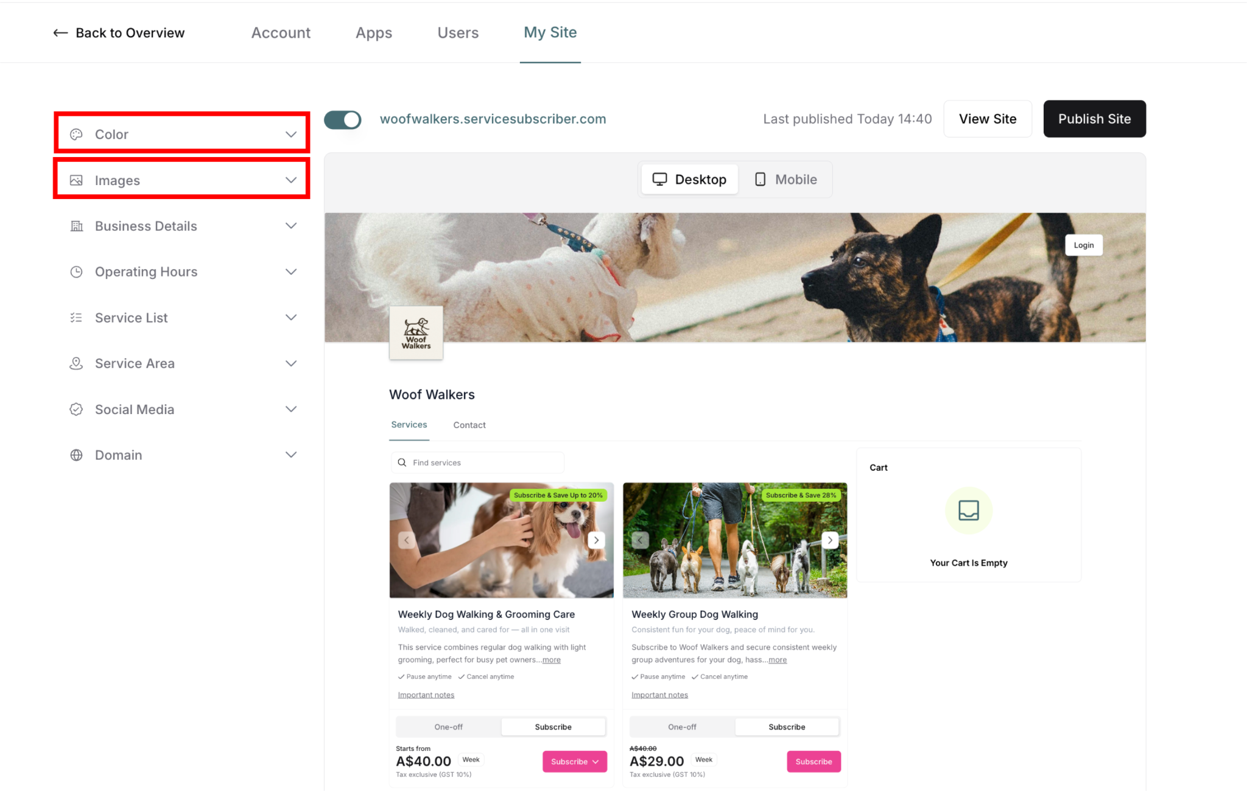This screenshot has width=1247, height=791.
Task: Click the Woof Walkers logo thumbnail
Action: tap(416, 332)
